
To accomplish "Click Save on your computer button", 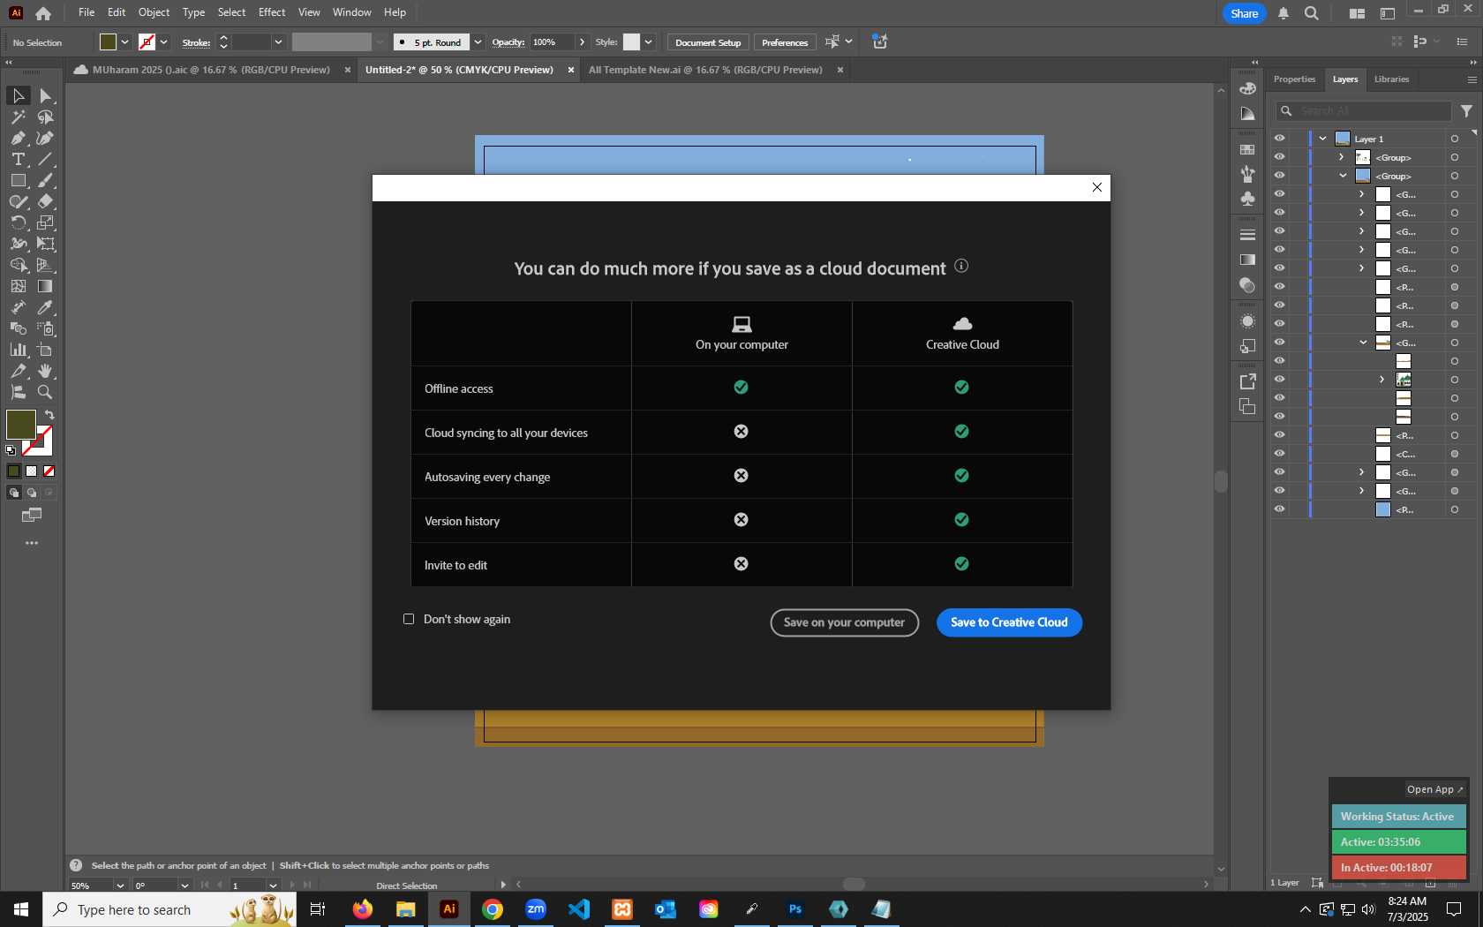I will pyautogui.click(x=844, y=622).
